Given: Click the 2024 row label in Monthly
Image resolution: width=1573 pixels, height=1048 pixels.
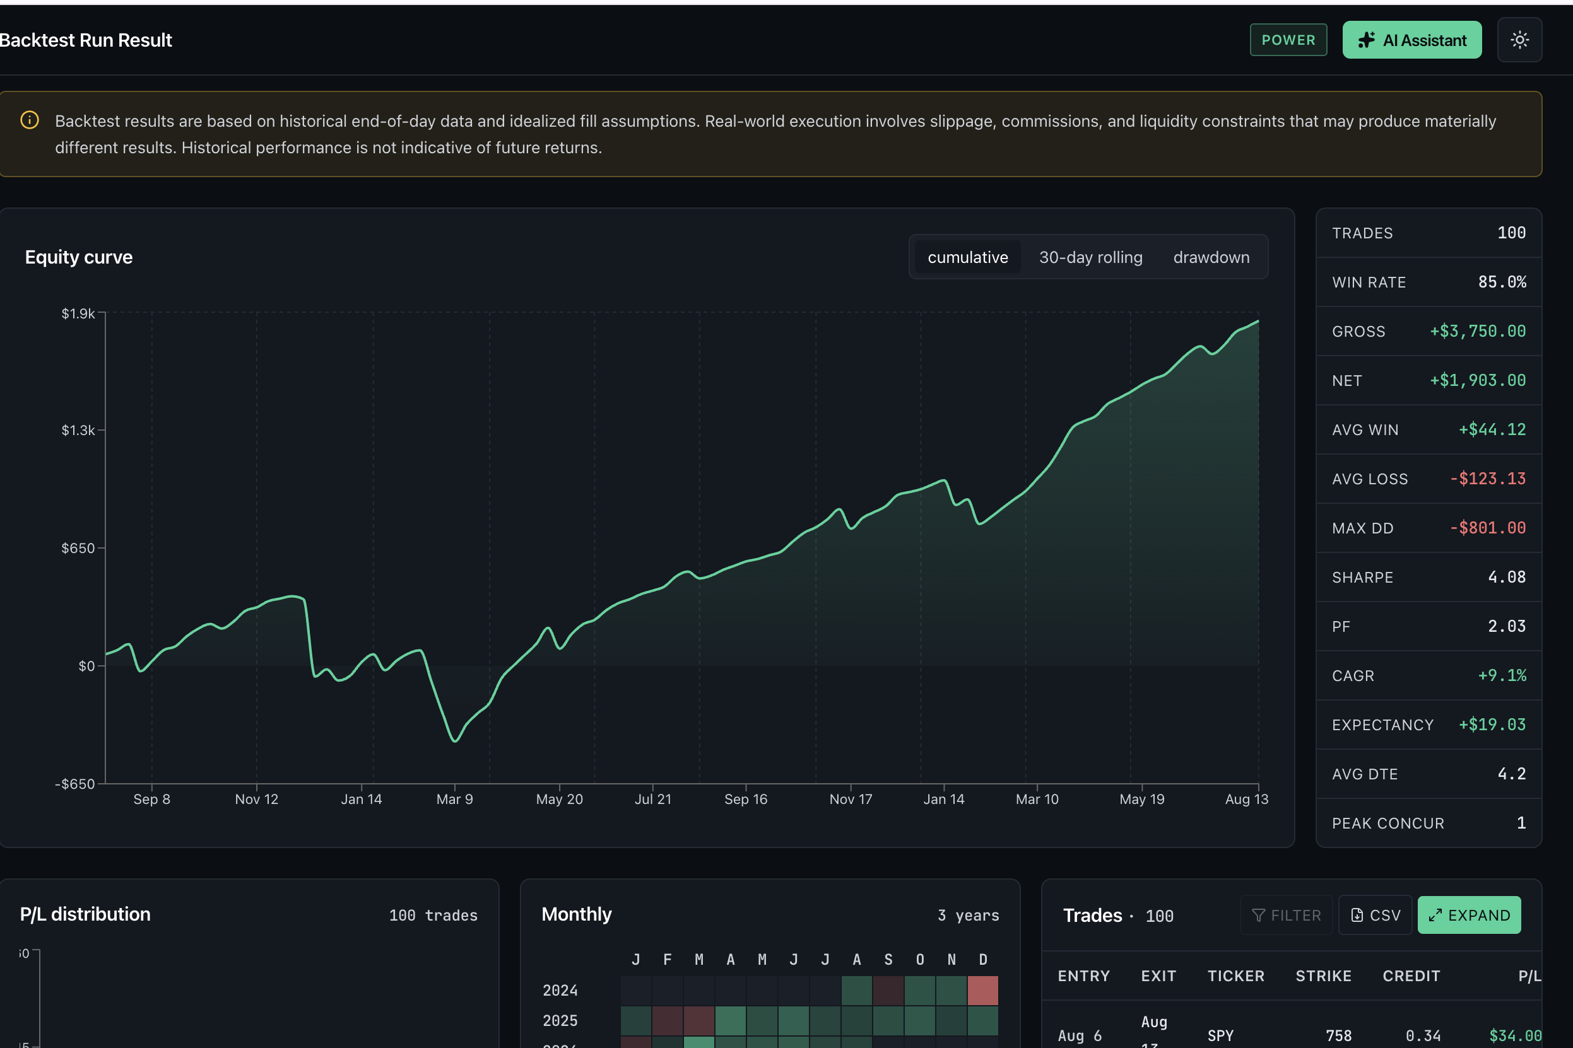Looking at the screenshot, I should click(x=560, y=991).
